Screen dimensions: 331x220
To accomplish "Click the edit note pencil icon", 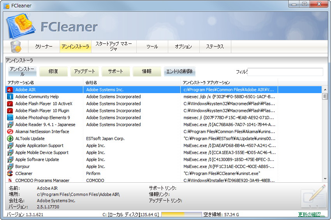I will [313, 196].
